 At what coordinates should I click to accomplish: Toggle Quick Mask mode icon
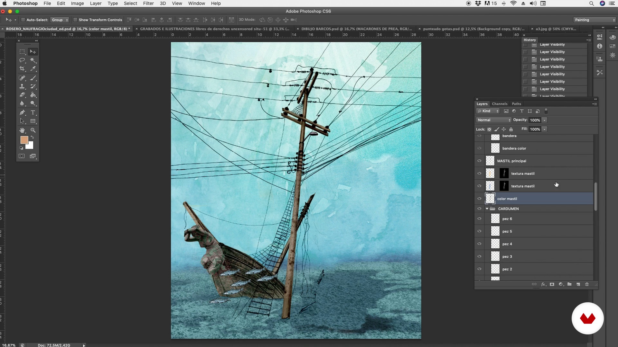pos(22,156)
